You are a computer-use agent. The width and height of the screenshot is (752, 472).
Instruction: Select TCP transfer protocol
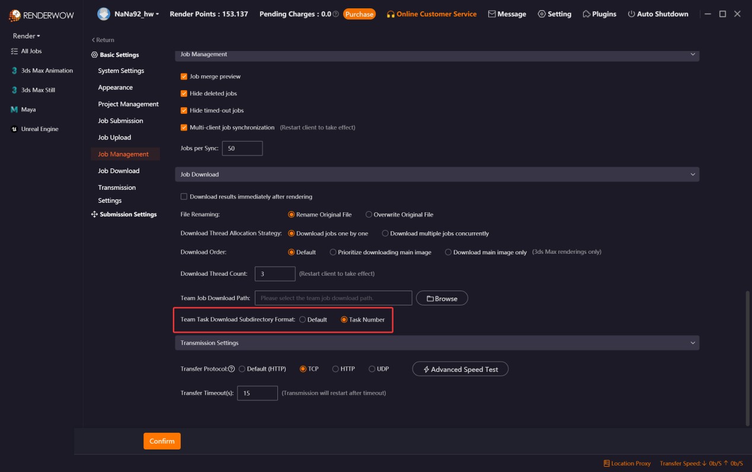pyautogui.click(x=303, y=369)
